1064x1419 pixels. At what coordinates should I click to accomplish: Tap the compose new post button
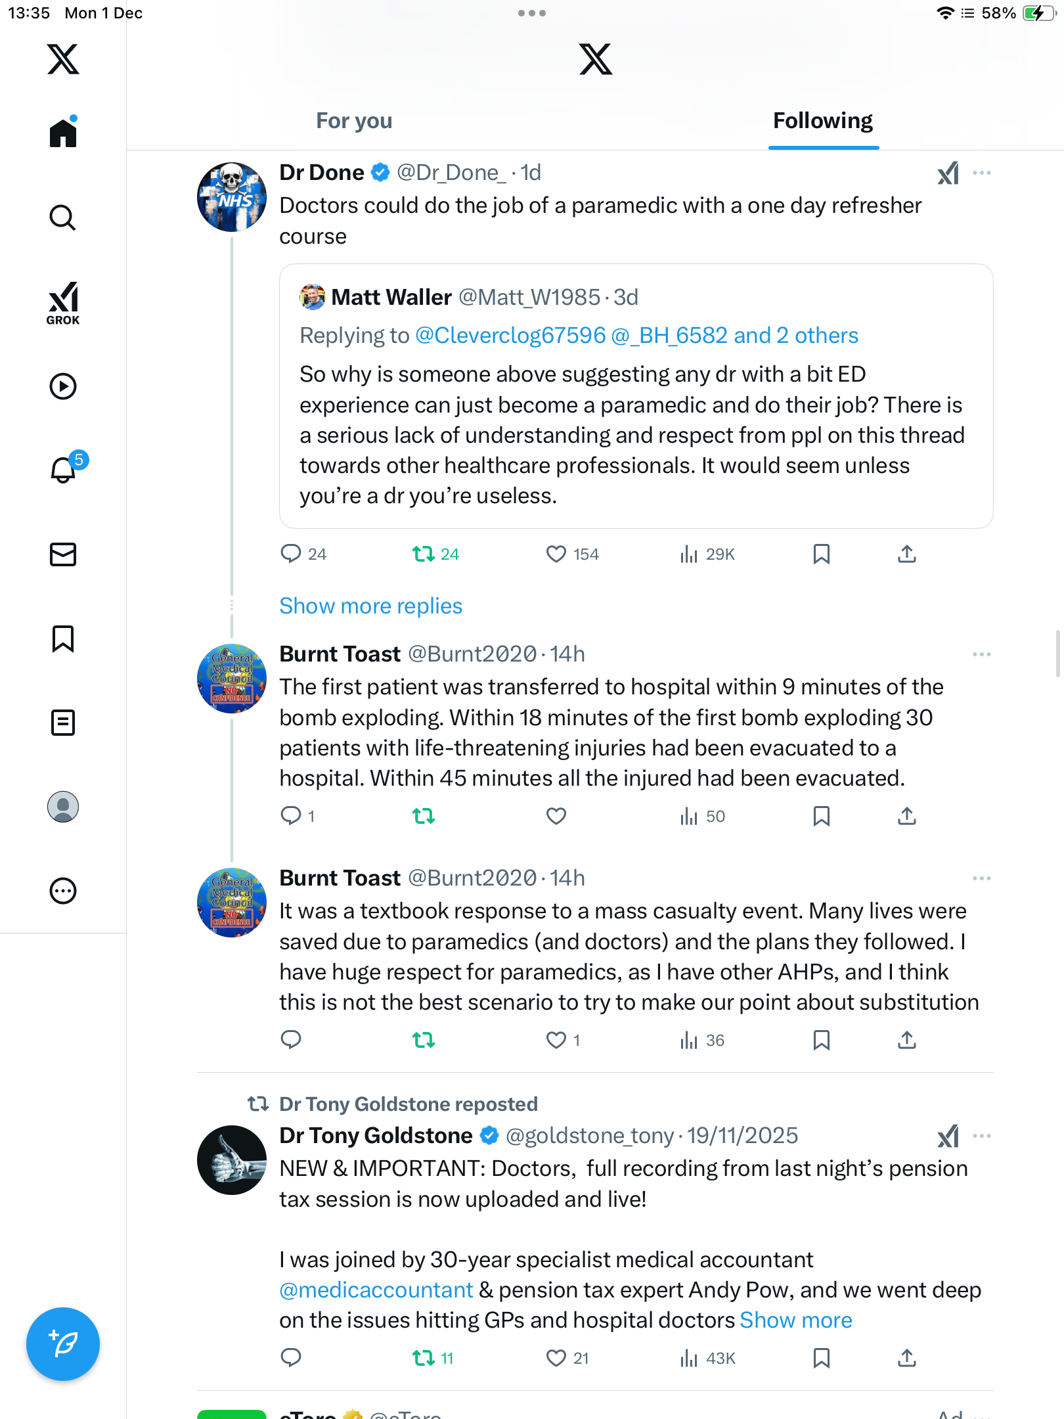point(63,1344)
